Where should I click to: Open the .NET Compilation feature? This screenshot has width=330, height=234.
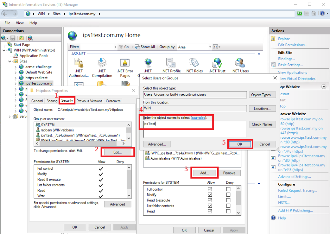click(102, 63)
